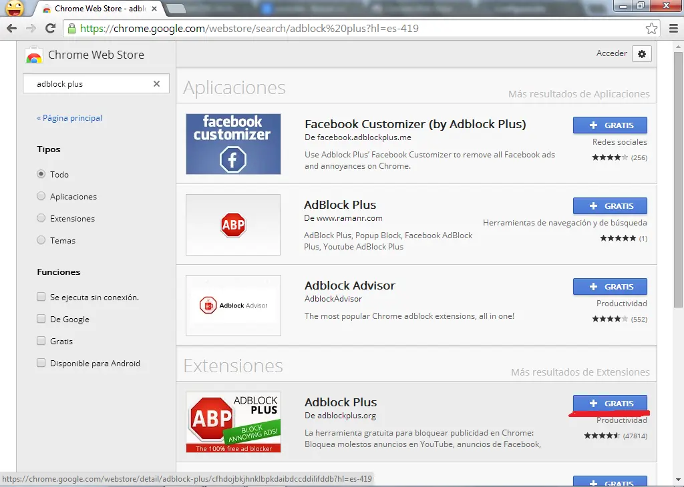Select the Todo radio button

click(x=41, y=174)
